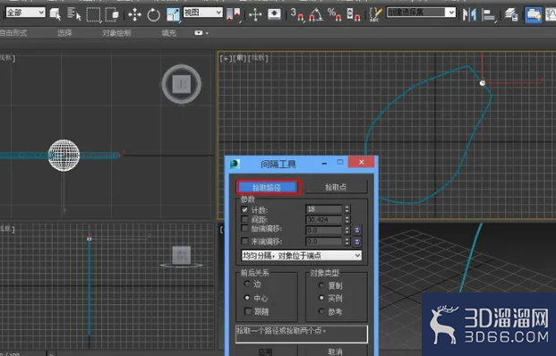Click the white vertex on teal spline
The image size is (556, 356).
coord(483,83)
